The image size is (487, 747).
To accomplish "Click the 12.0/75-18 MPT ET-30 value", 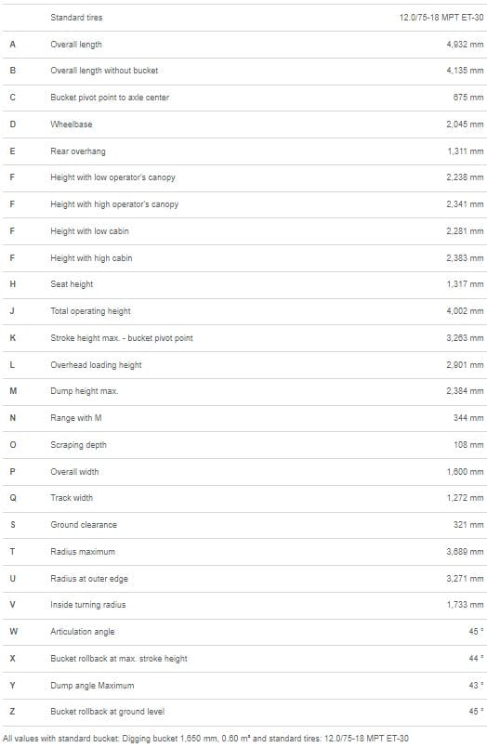I will point(441,18).
